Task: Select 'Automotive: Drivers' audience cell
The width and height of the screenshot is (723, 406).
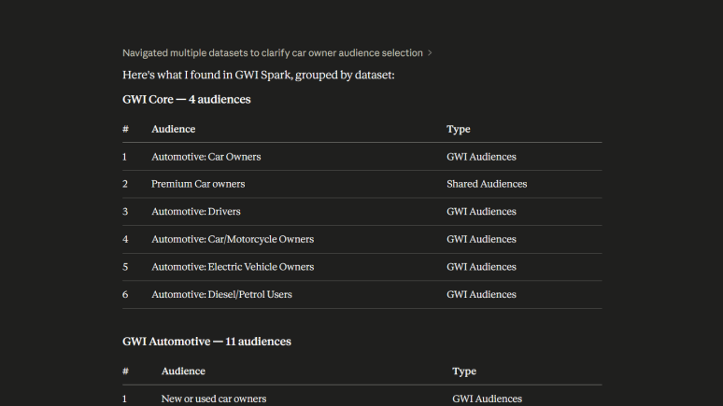Action: [196, 212]
